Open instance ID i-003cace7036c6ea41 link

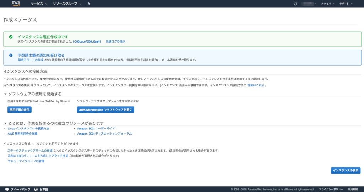(x=87, y=41)
